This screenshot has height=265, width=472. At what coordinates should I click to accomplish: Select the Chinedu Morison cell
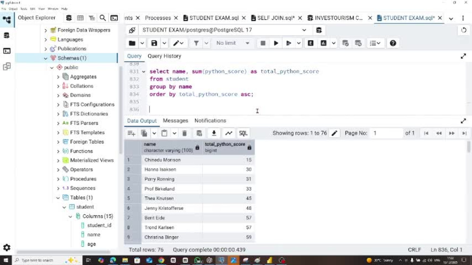coord(172,160)
